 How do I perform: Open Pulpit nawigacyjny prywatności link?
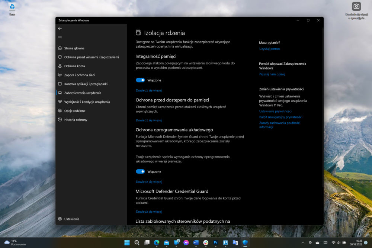(x=280, y=117)
